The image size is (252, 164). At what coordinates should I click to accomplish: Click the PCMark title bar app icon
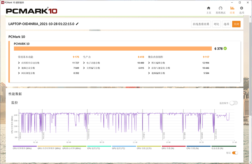2,2
